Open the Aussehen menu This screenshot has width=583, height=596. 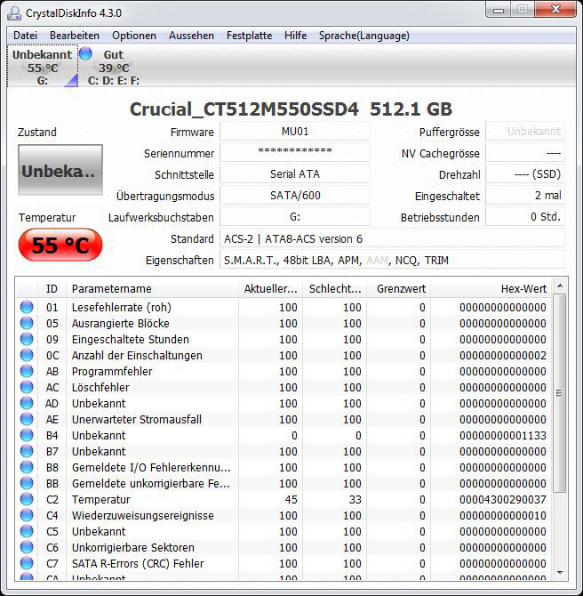(x=191, y=36)
